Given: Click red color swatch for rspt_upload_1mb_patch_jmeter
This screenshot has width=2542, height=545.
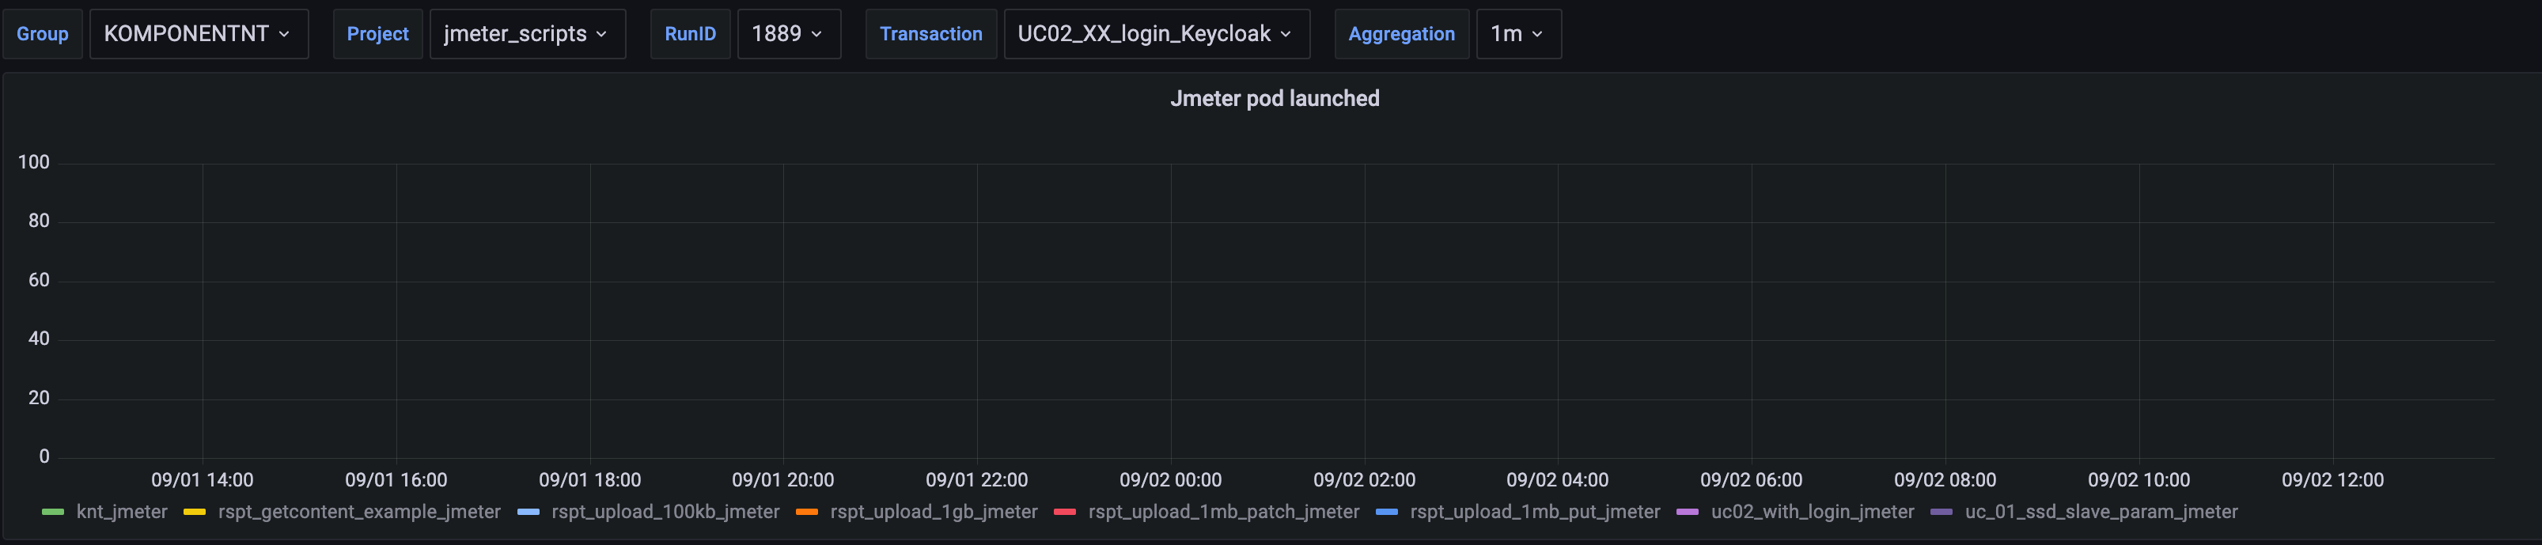Looking at the screenshot, I should [x=1065, y=513].
